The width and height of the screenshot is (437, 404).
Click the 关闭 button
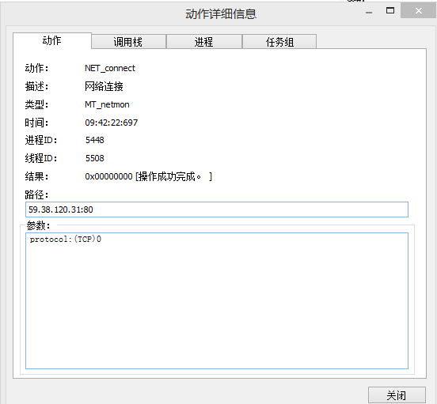tap(397, 395)
